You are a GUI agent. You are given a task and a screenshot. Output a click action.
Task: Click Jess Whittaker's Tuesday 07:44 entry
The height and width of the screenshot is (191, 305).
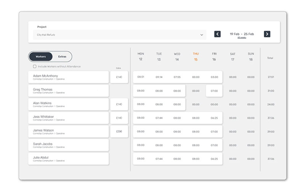pyautogui.click(x=159, y=118)
